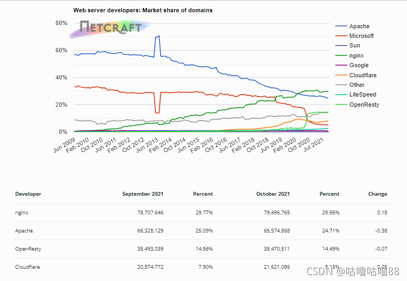Select the Cloudflare table row name
407x281 pixels.
(28, 267)
